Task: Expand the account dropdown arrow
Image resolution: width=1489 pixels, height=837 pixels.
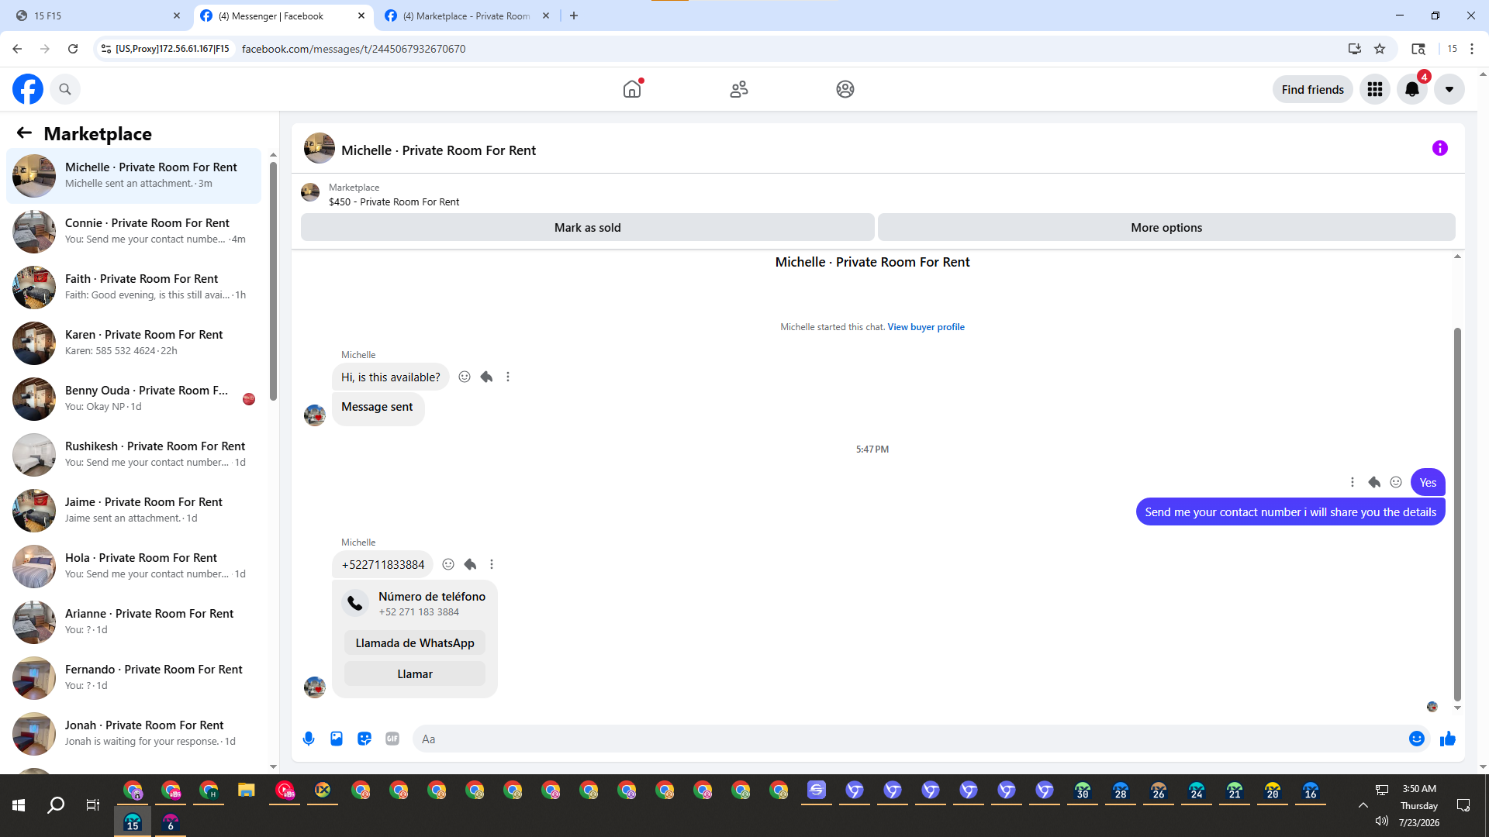Action: point(1449,89)
